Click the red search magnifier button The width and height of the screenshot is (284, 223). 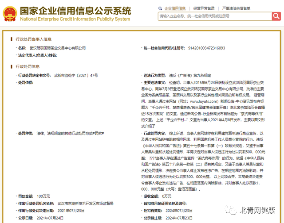(276, 16)
